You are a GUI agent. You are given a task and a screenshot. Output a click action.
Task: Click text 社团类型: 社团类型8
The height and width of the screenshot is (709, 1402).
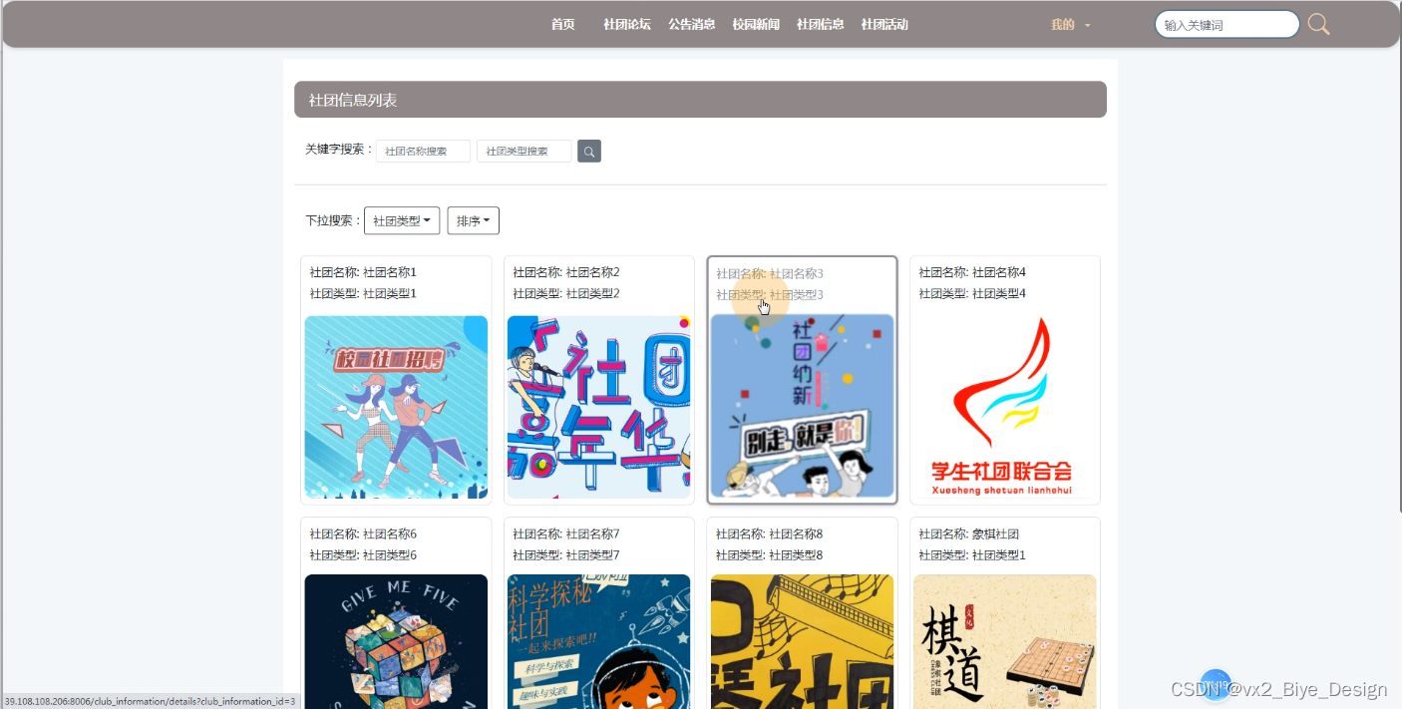point(770,555)
